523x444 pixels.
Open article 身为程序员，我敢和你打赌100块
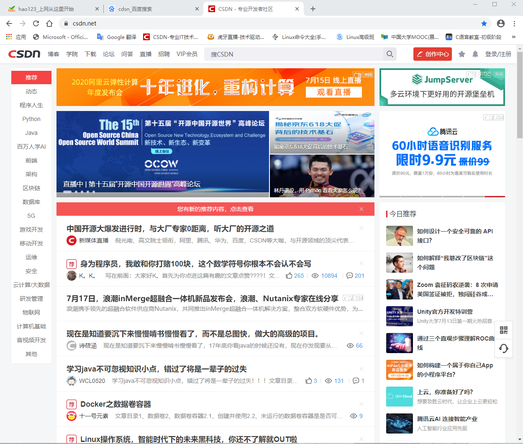pos(195,264)
